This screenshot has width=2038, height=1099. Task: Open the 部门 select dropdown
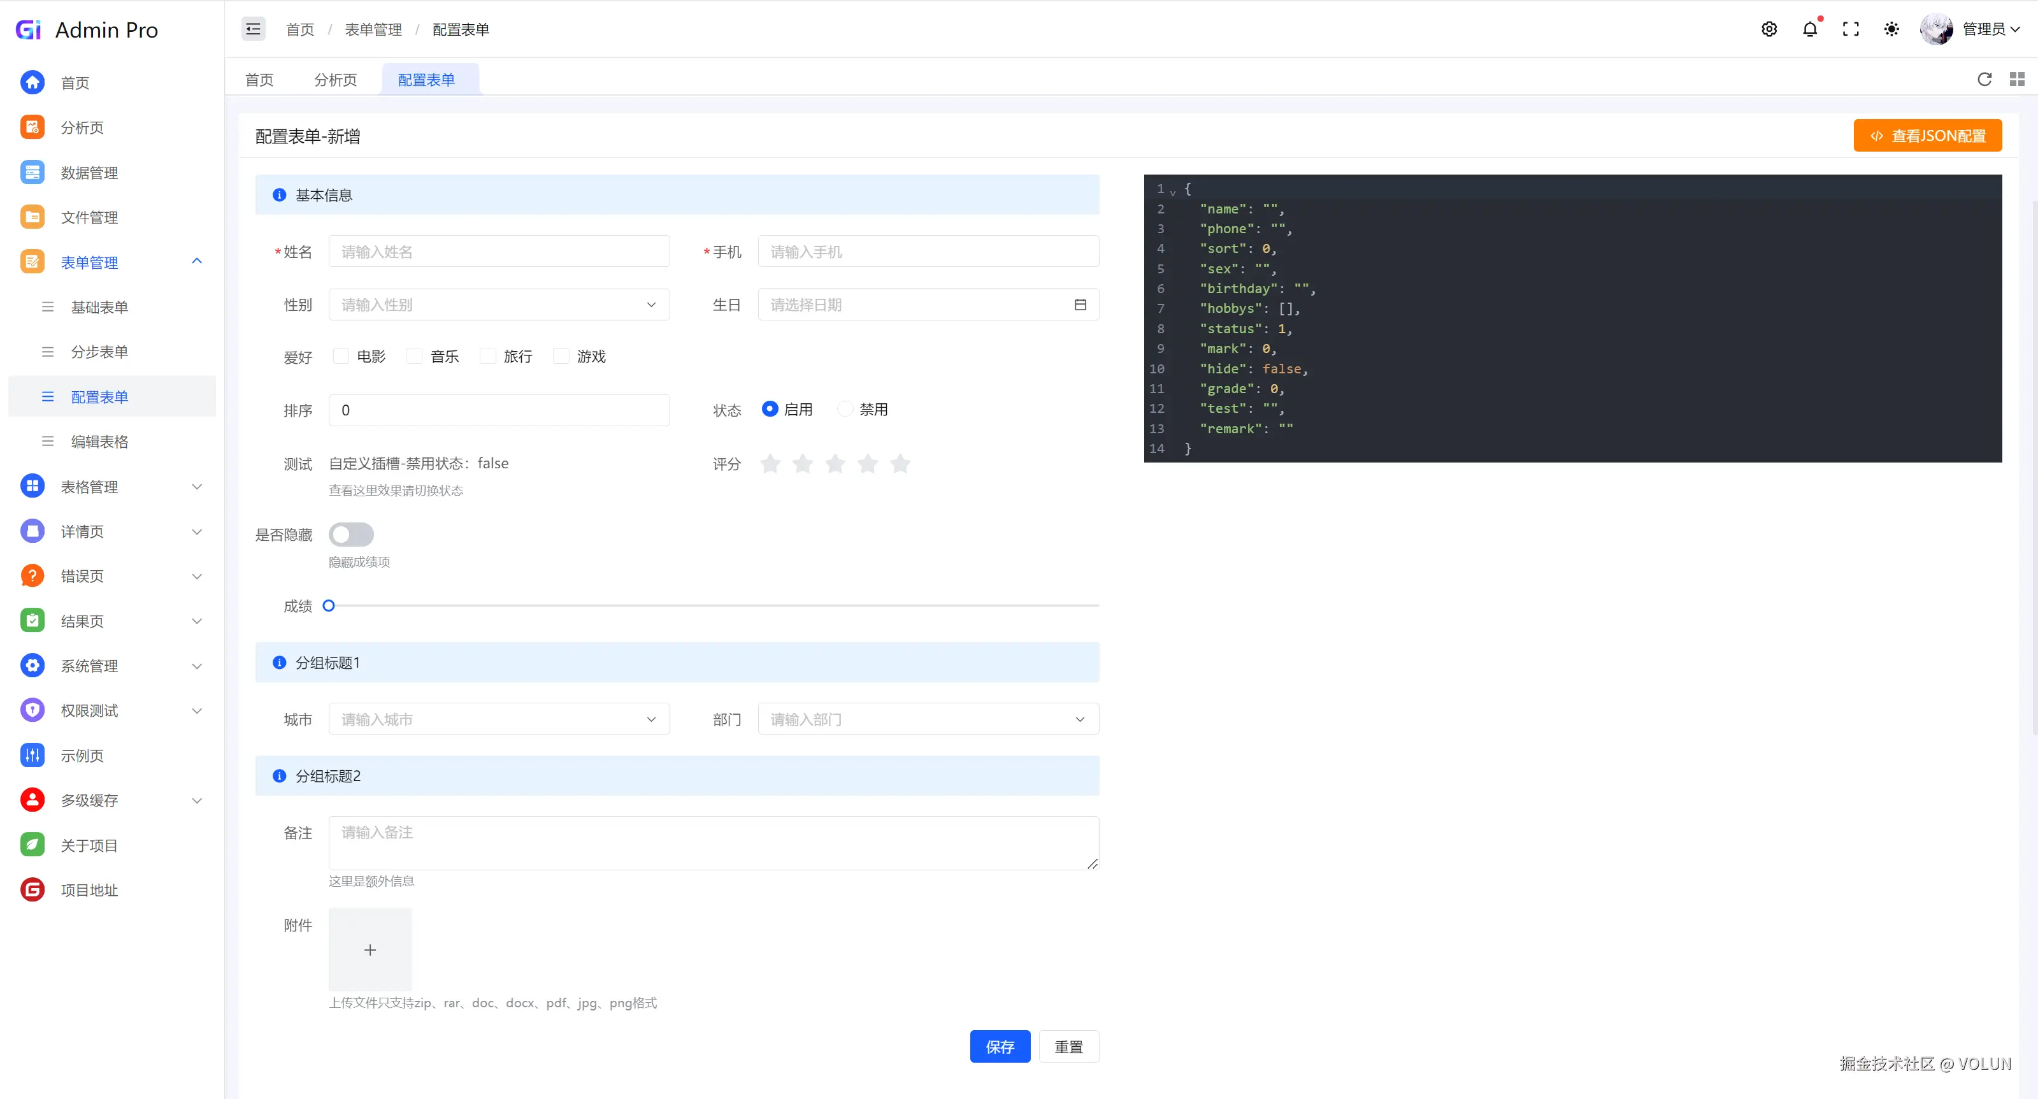(x=927, y=719)
